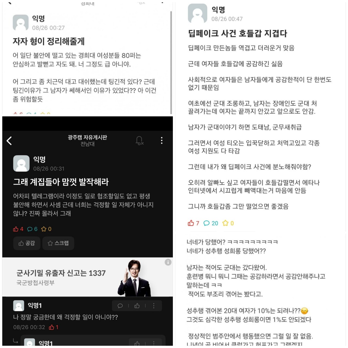Screen dimensions: 348x348
Task: Like 익명1's comment with thumbs-up icon
Action: click(137, 306)
